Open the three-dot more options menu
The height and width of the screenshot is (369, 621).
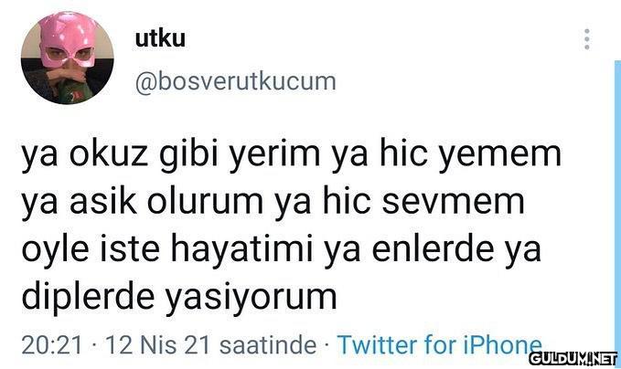click(x=587, y=39)
